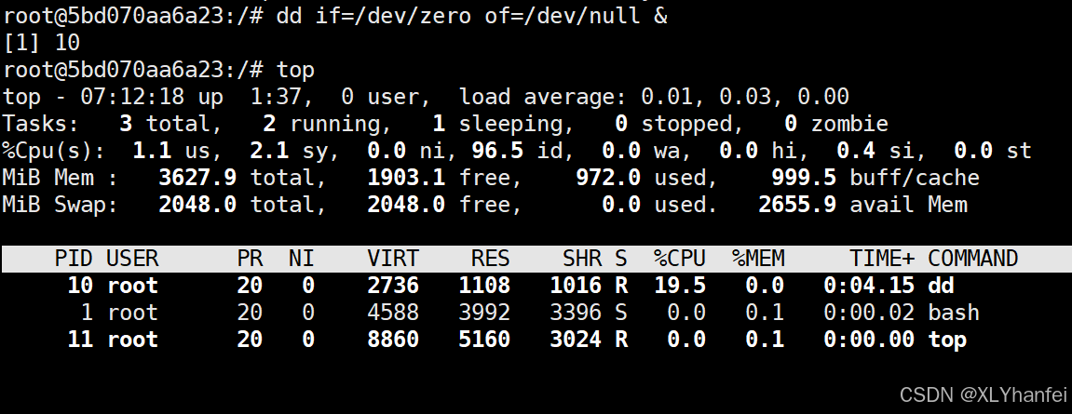Click the %CPU column header
Image resolution: width=1072 pixels, height=414 pixels.
(x=680, y=259)
